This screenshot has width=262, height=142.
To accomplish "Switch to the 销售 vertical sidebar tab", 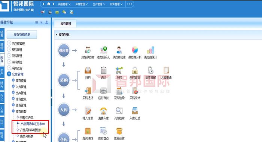I will point(2,34).
